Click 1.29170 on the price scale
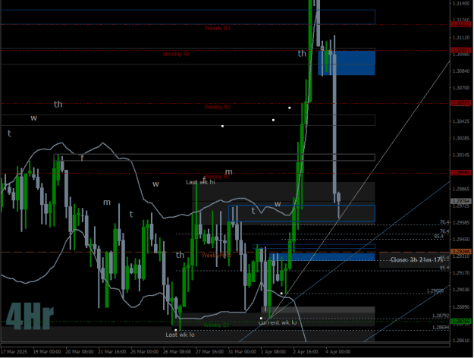This screenshot has height=358, width=474. [461, 273]
